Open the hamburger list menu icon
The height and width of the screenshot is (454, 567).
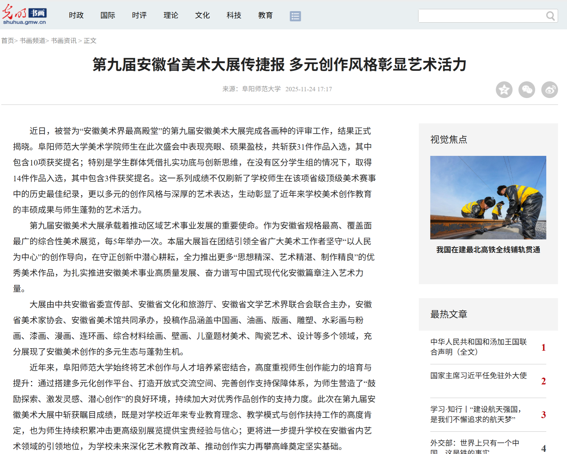click(x=295, y=16)
